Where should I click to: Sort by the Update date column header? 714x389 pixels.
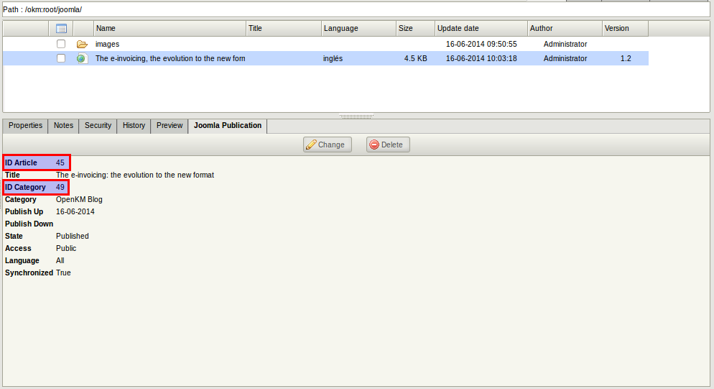(x=481, y=28)
